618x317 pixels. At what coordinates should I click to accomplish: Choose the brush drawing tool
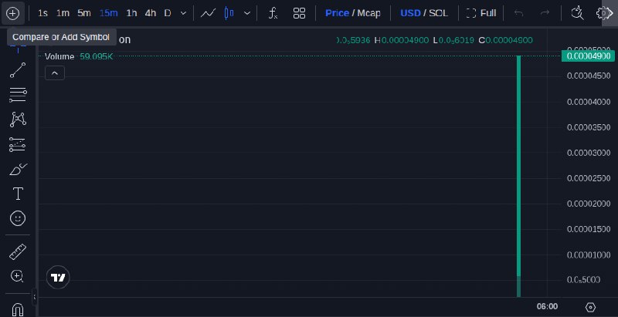point(18,169)
